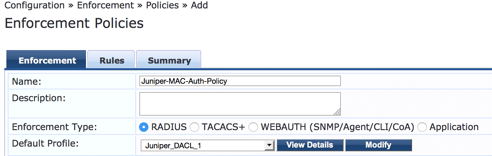This screenshot has height=156, width=492.
Task: Select the WEBAUTH (SNMP/Agent/CLI/CoA) option
Action: coord(253,127)
